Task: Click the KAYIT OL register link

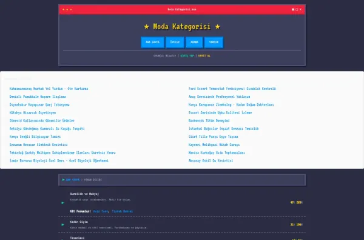Action: 204,56
